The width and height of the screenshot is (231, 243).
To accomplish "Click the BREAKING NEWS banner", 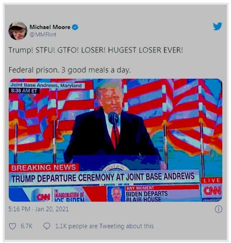I will (x=44, y=168).
